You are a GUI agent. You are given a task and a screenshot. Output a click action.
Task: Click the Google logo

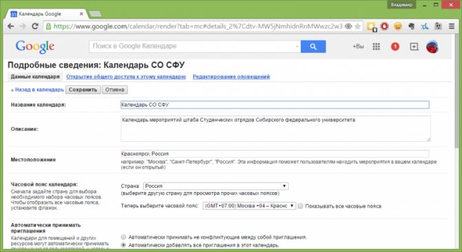35,47
